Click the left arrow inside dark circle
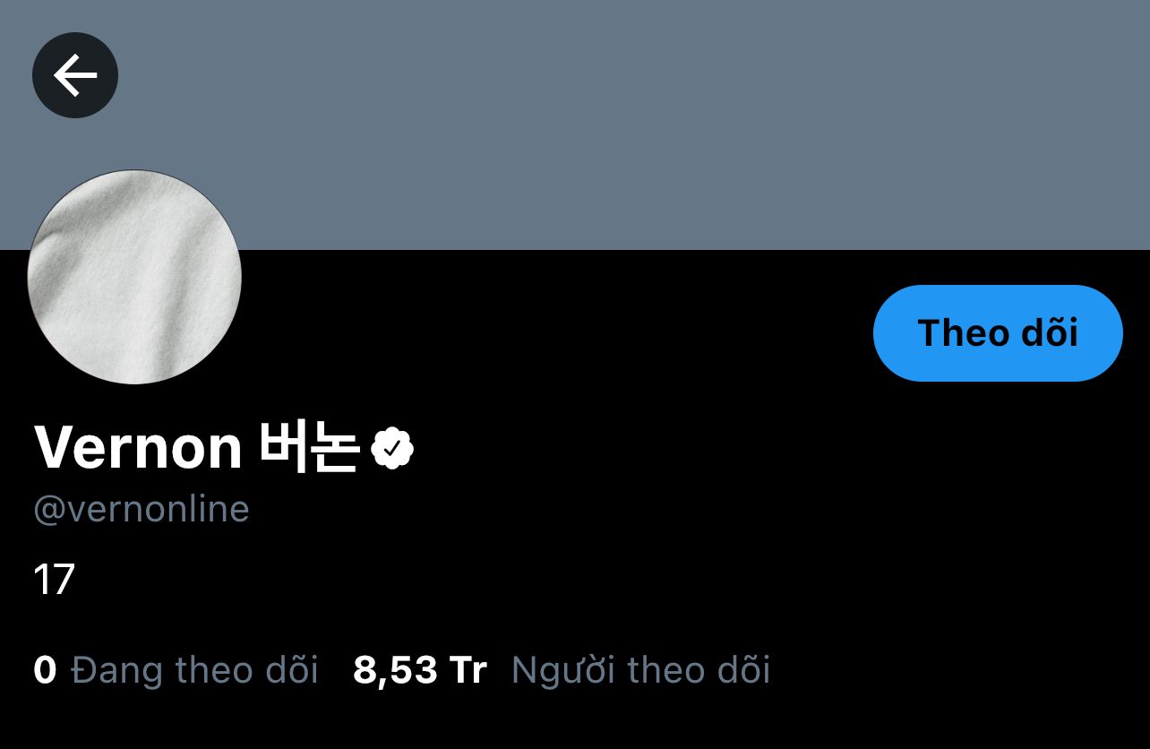Viewport: 1150px width, 749px height. pyautogui.click(x=75, y=75)
